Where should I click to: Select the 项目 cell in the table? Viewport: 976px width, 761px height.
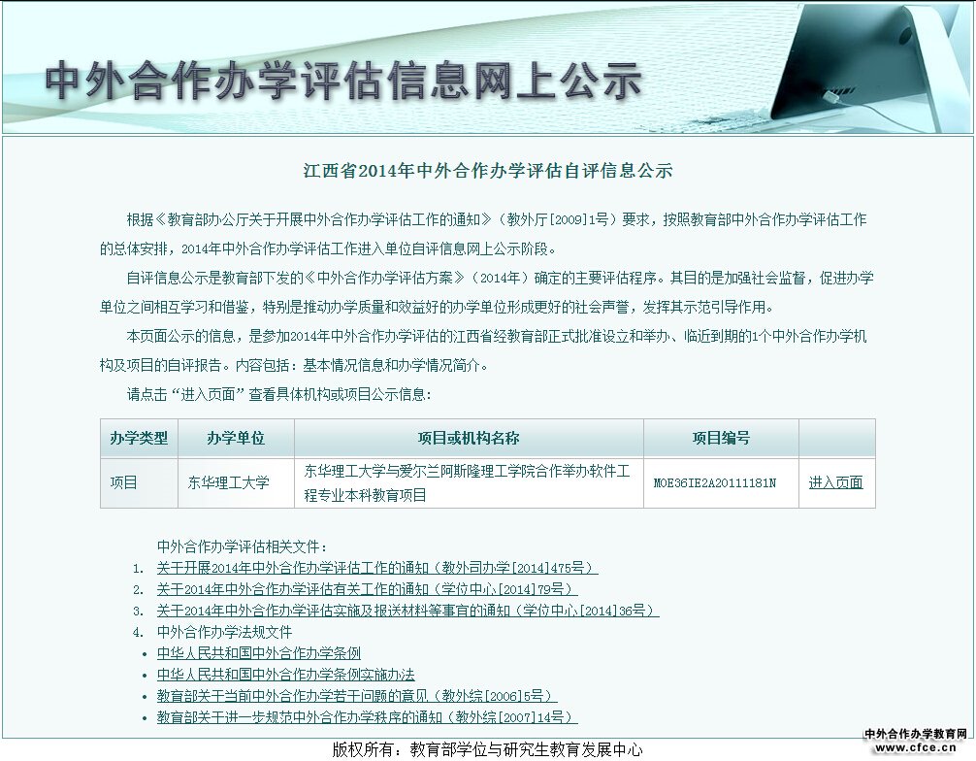(139, 482)
